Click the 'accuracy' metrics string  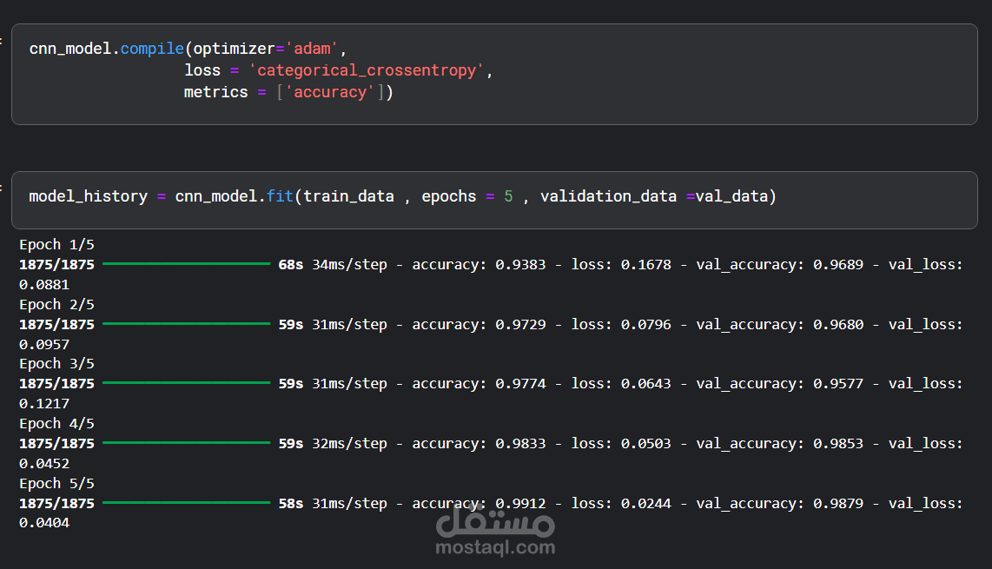pos(329,92)
